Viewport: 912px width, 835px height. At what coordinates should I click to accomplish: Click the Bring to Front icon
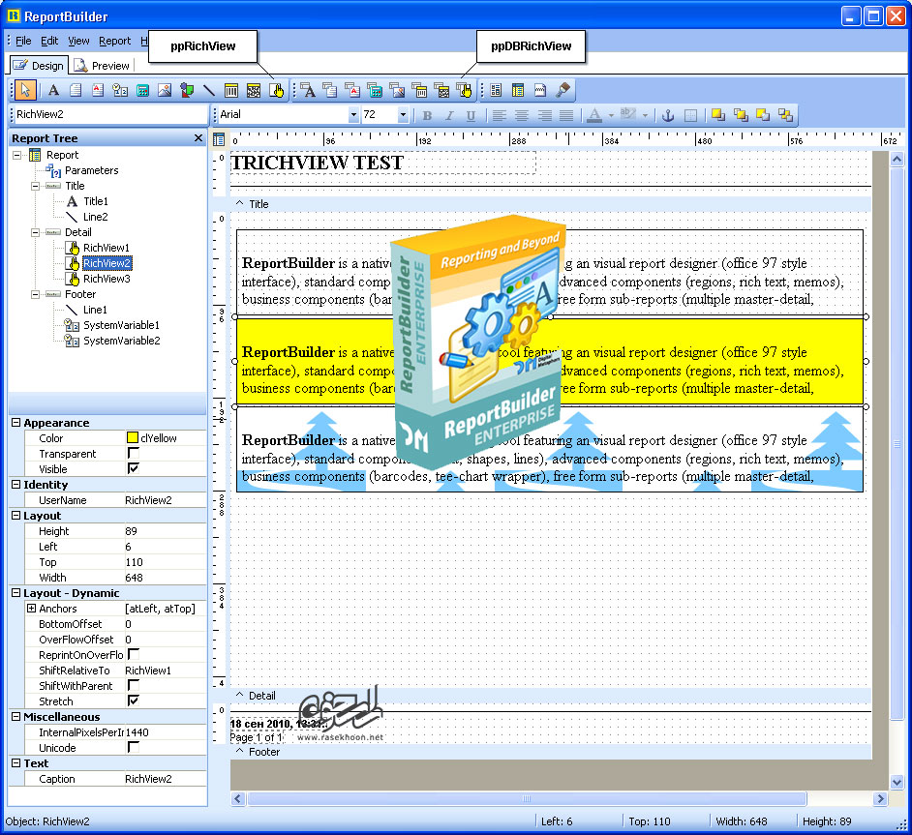click(x=718, y=115)
